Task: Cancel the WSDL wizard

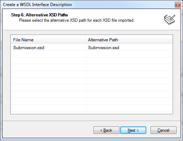Action: (163, 130)
